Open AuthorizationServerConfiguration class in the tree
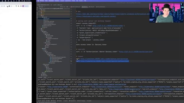The width and height of the screenshot is (184, 103). click(x=58, y=57)
